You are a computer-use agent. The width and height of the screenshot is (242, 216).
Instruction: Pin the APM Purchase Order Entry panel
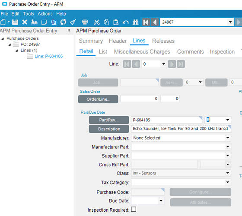click(69, 31)
